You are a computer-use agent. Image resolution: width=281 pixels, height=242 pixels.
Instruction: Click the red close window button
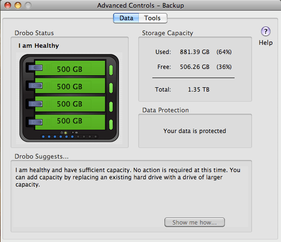pos(8,5)
